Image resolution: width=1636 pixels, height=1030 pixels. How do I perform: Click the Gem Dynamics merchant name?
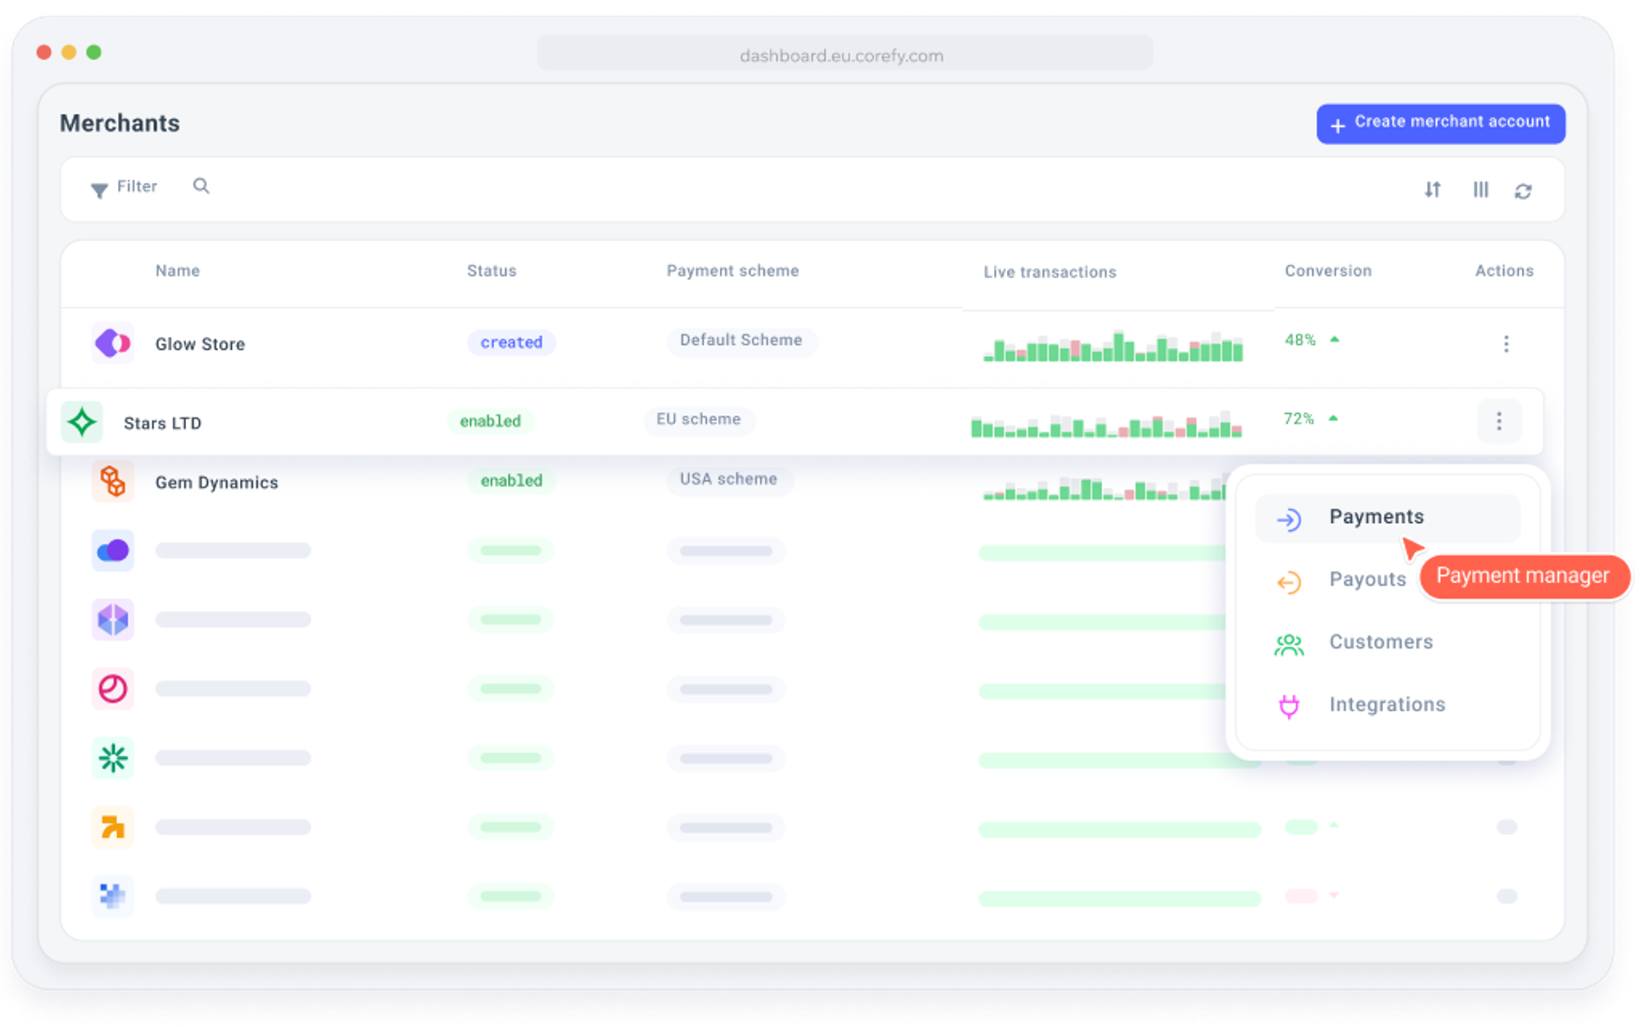(x=217, y=483)
